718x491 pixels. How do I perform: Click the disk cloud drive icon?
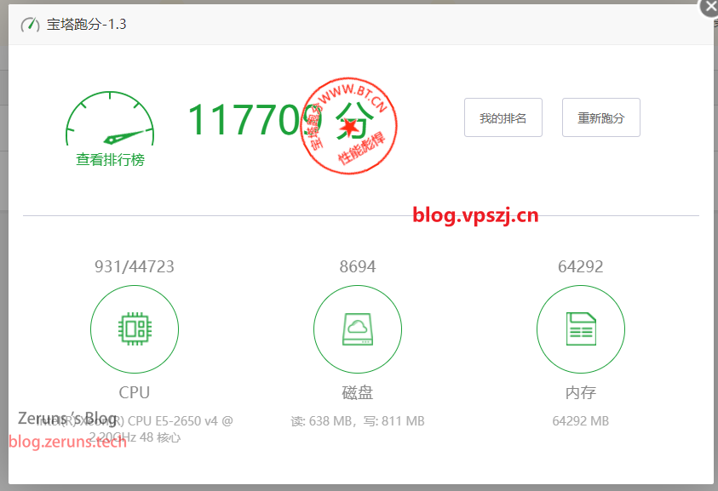click(x=358, y=328)
